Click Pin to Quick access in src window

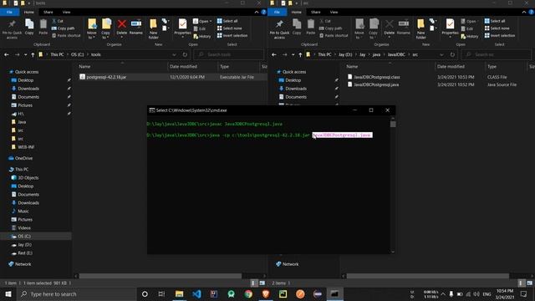coord(279,29)
